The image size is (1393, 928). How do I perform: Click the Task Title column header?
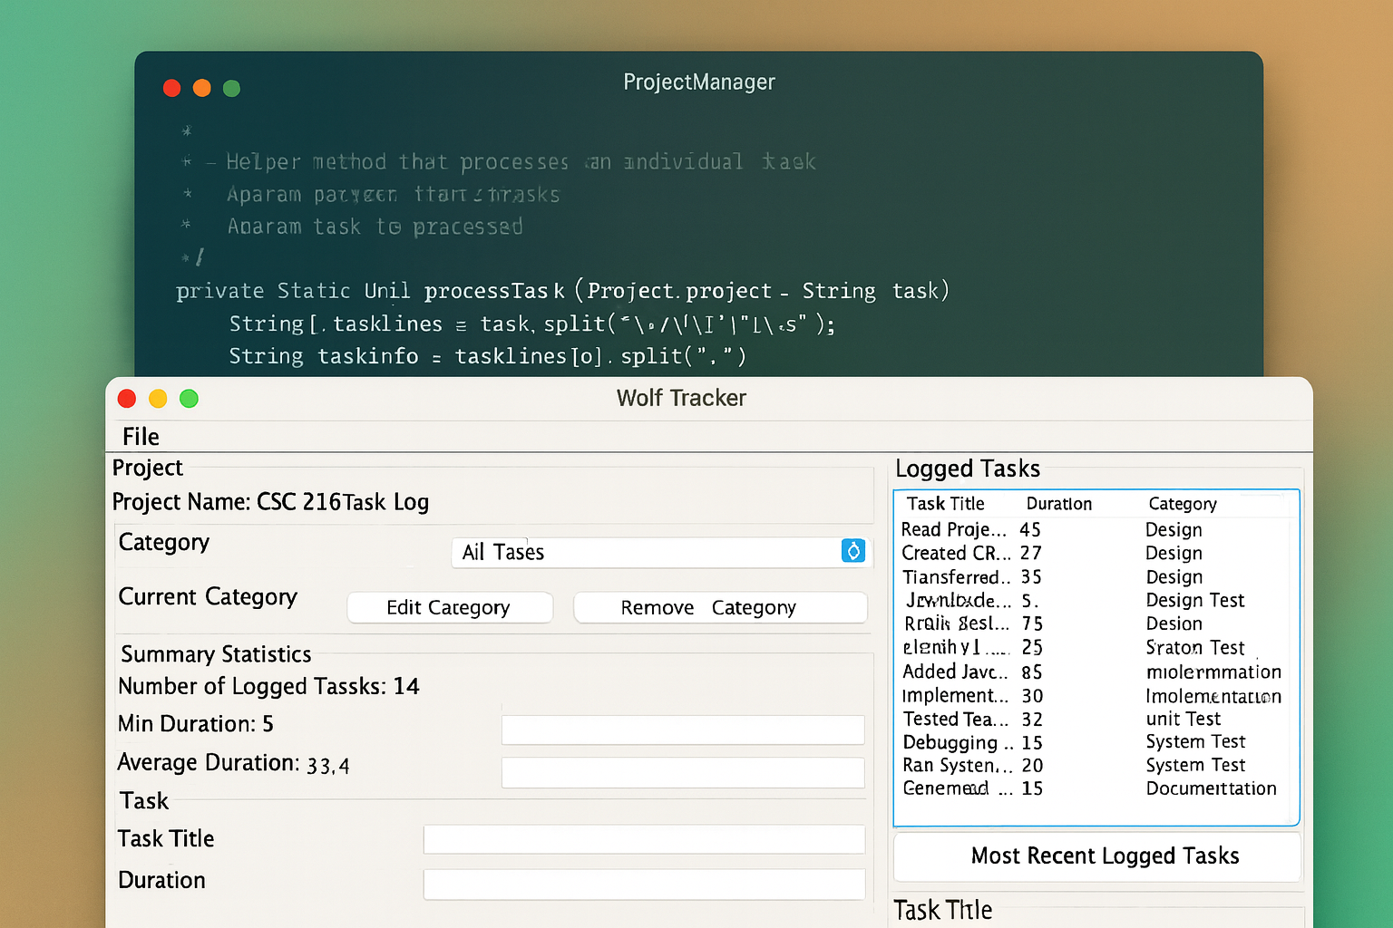945,504
